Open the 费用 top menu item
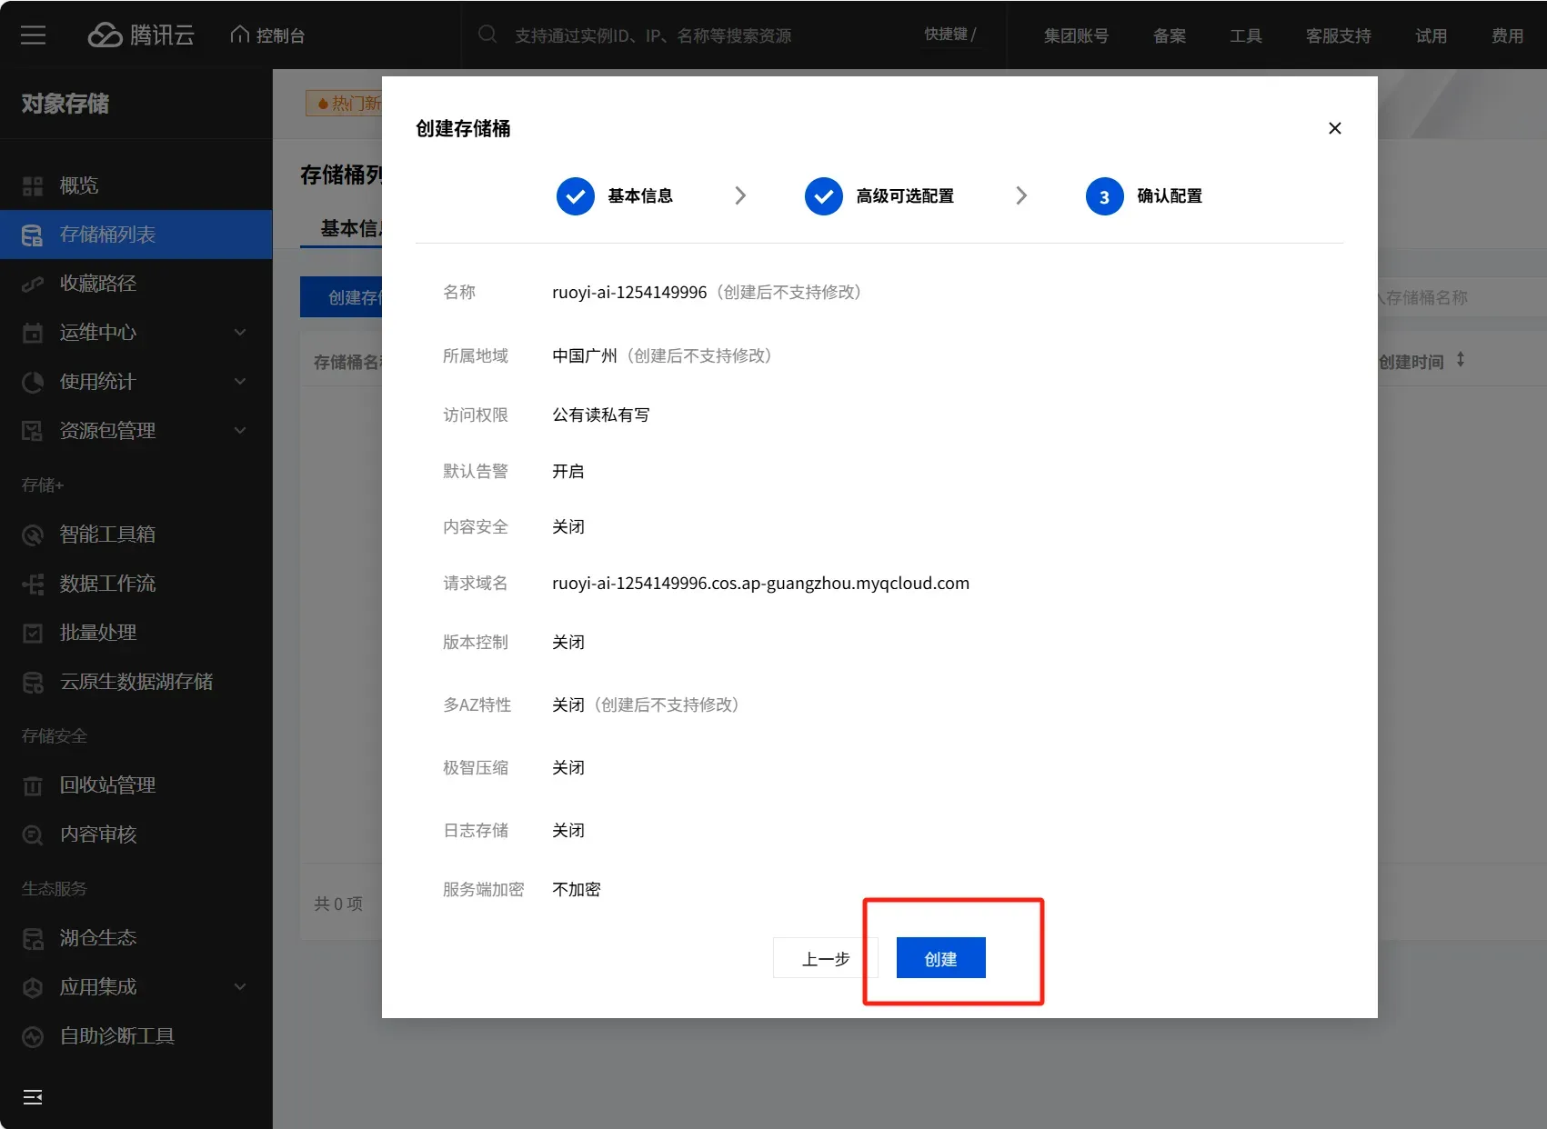The width and height of the screenshot is (1547, 1129). [1507, 35]
